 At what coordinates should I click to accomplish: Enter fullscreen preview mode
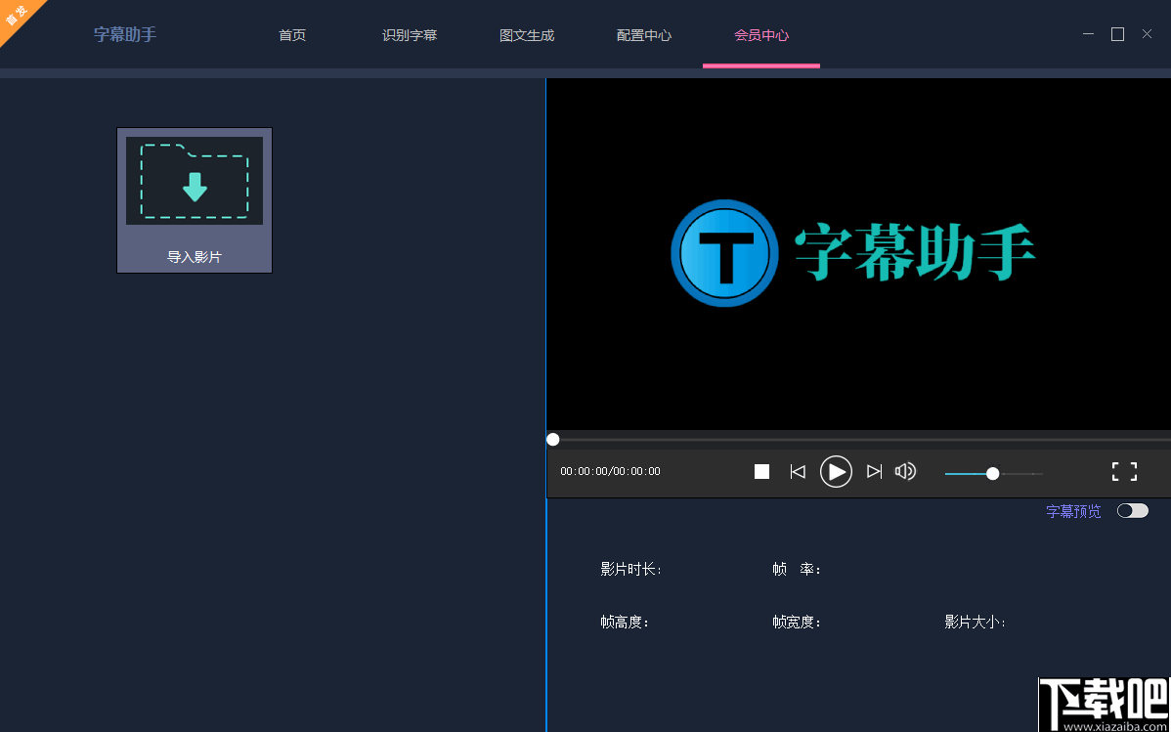point(1124,471)
